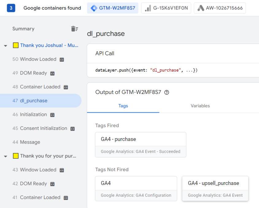Click the code icon beside 50 Window Loaded
259x208 pixels.
click(x=62, y=60)
